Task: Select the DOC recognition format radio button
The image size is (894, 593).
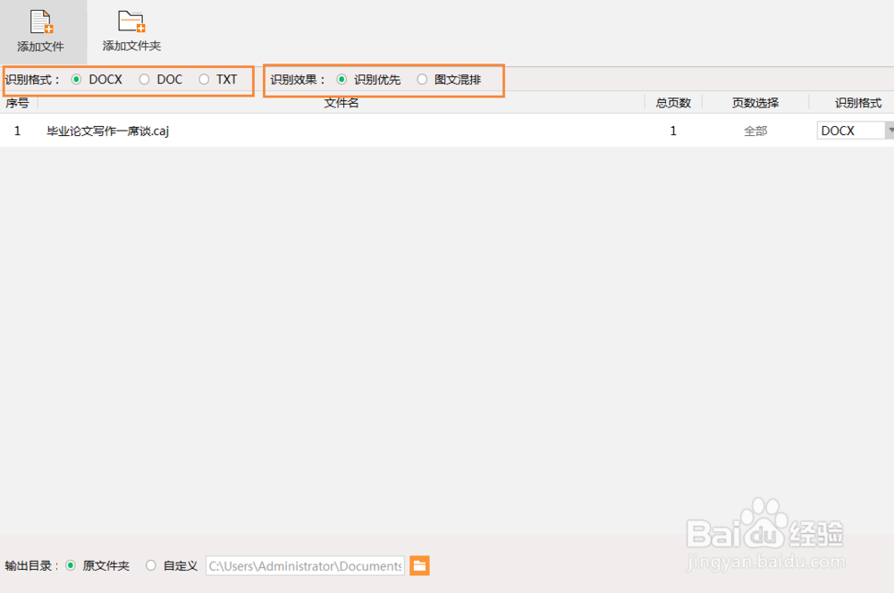Action: 144,80
